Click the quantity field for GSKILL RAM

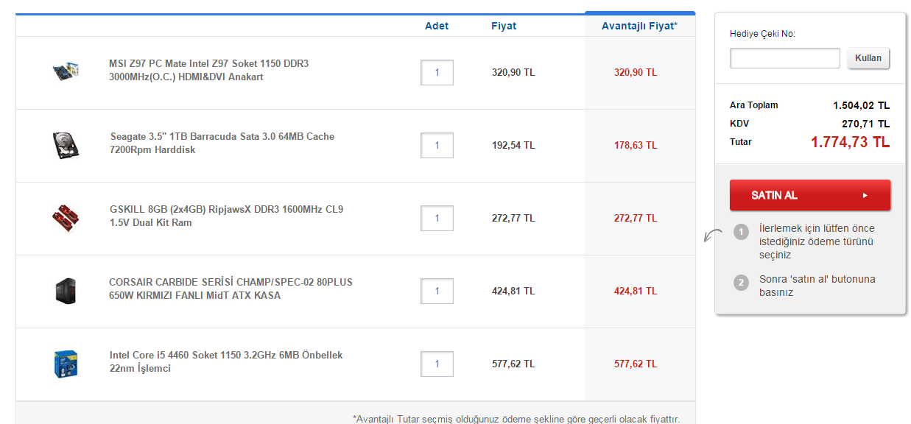(437, 219)
